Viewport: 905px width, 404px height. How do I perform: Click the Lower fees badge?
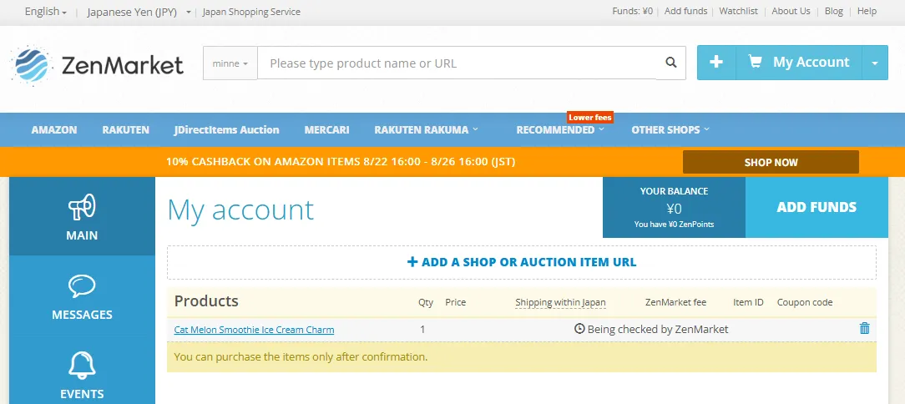[x=590, y=117]
